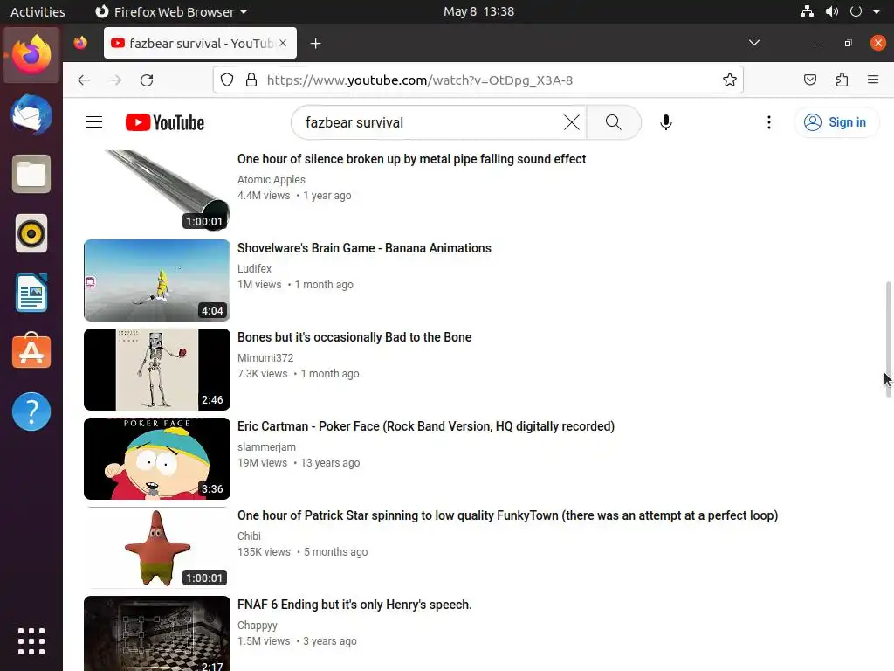The height and width of the screenshot is (671, 894).
Task: Open Firefox Web Browser app menu
Action: [x=171, y=11]
